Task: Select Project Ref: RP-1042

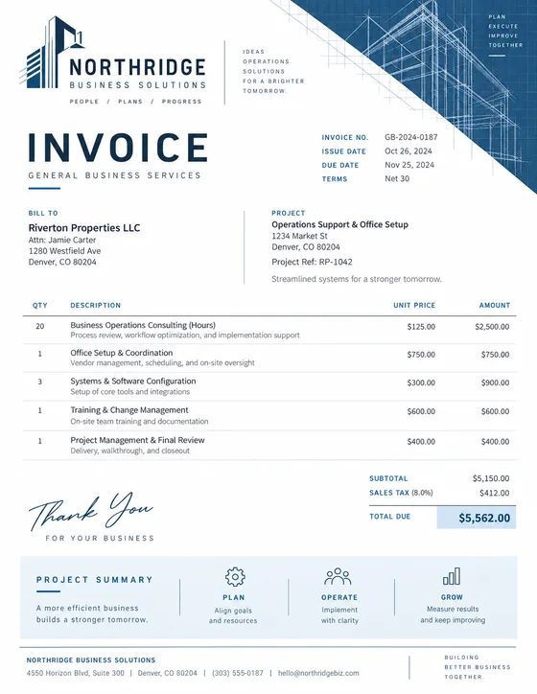Action: 312,262
